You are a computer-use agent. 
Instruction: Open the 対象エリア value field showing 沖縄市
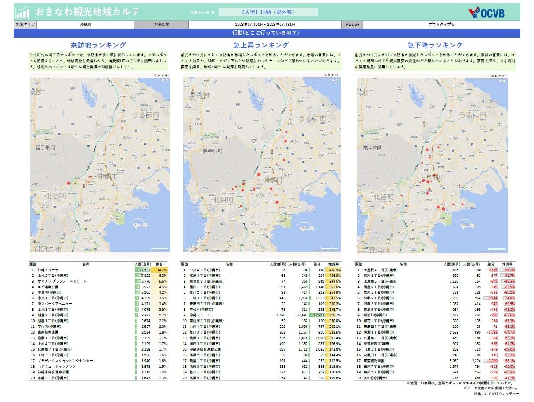[86, 25]
